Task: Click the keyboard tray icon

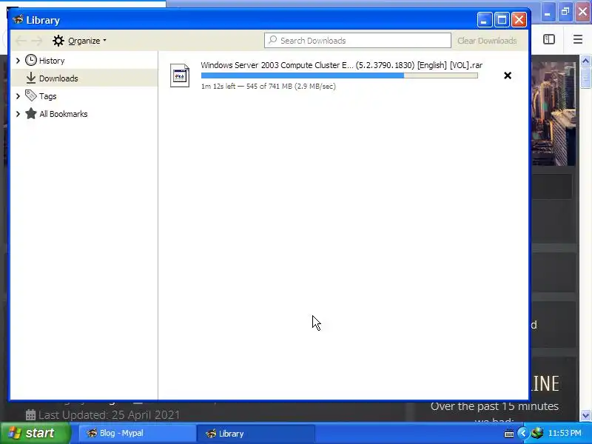Action: [x=509, y=434]
